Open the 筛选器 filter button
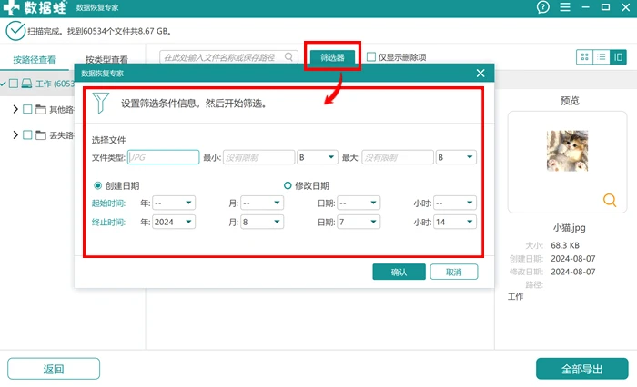Viewport: 637px width, 387px height. [x=332, y=57]
